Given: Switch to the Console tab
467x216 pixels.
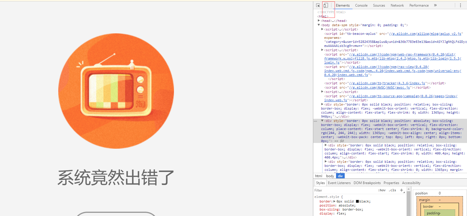Looking at the screenshot, I should (361, 5).
